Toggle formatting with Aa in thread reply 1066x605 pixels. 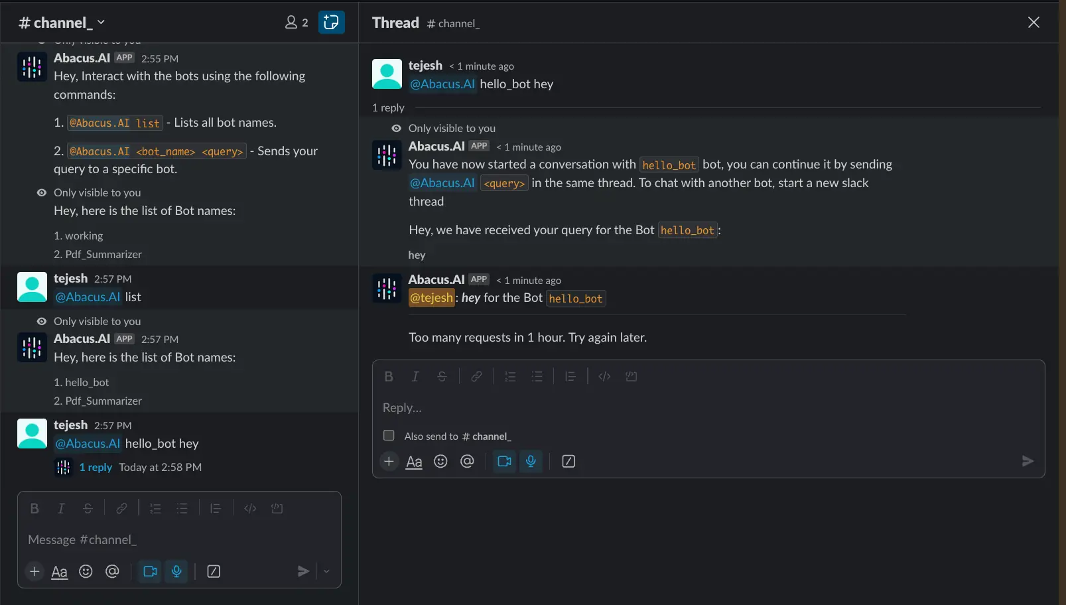pos(414,462)
